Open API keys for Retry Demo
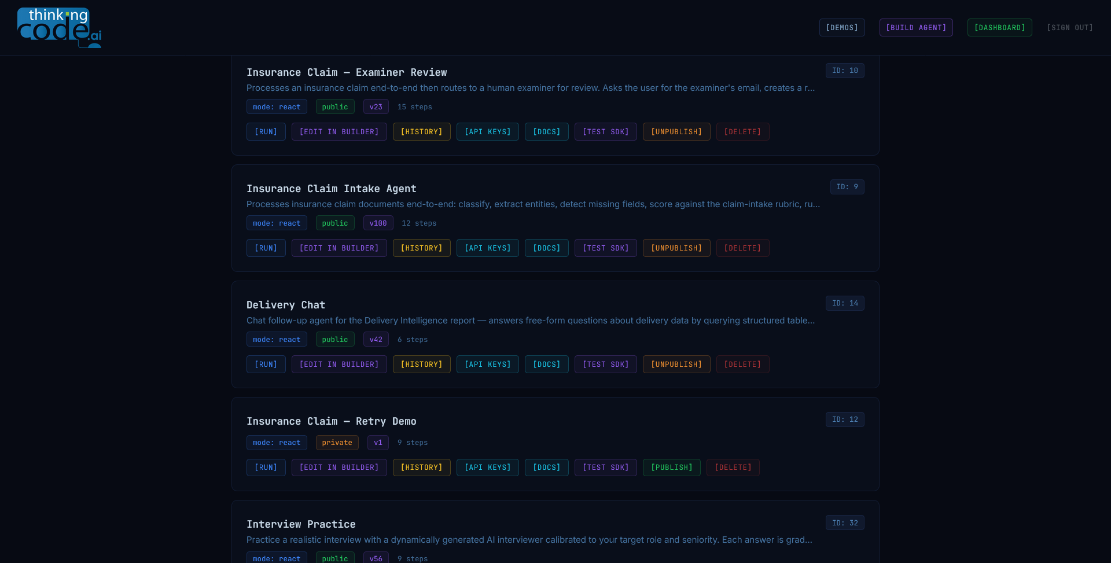 pos(488,468)
